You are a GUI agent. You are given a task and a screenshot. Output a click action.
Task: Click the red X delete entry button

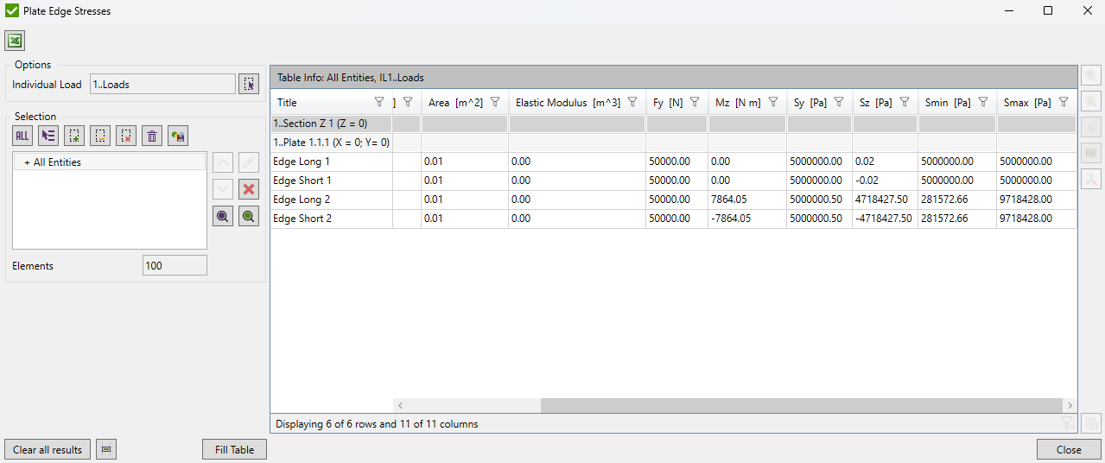pos(249,189)
